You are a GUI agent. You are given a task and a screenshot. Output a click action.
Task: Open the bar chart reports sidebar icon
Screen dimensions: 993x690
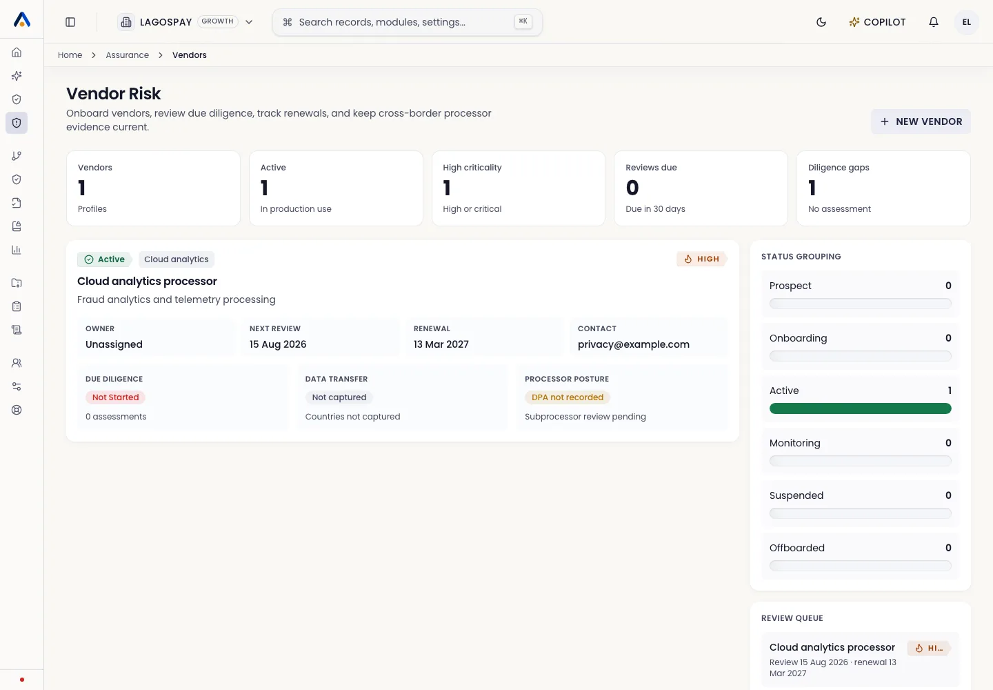17,250
